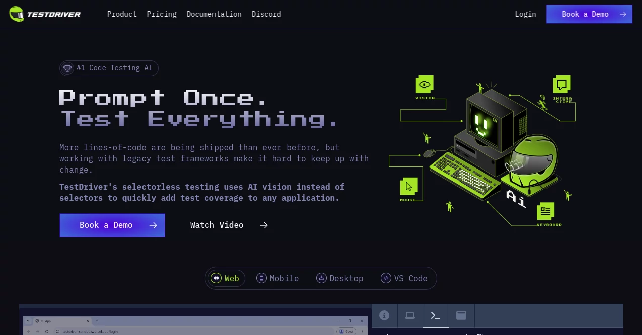Click the TestDriver helmet logo
The image size is (642, 335).
pos(17,14)
